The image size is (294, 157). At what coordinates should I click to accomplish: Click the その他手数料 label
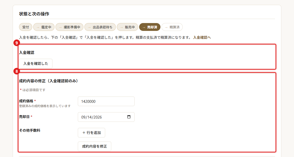[30, 130]
